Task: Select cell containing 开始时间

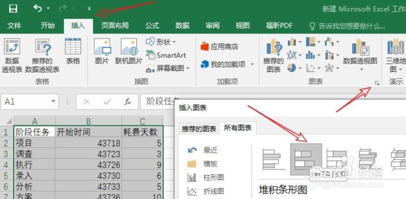Action: pyautogui.click(x=88, y=132)
